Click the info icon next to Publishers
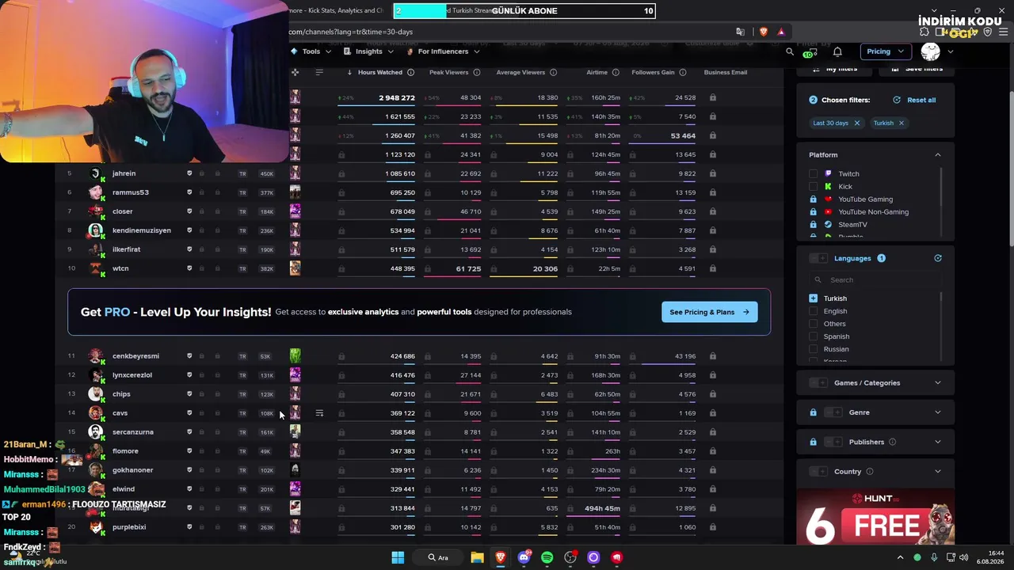 pyautogui.click(x=892, y=442)
